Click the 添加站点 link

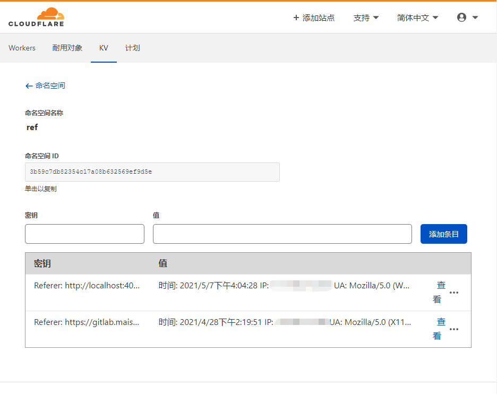tap(319, 18)
